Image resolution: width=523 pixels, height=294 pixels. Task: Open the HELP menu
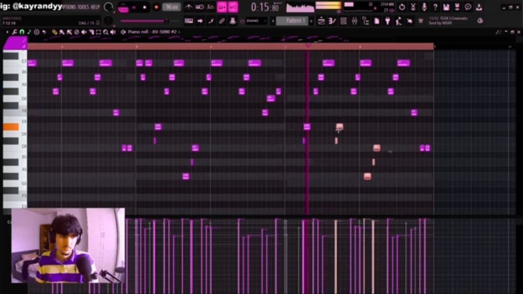tap(95, 7)
